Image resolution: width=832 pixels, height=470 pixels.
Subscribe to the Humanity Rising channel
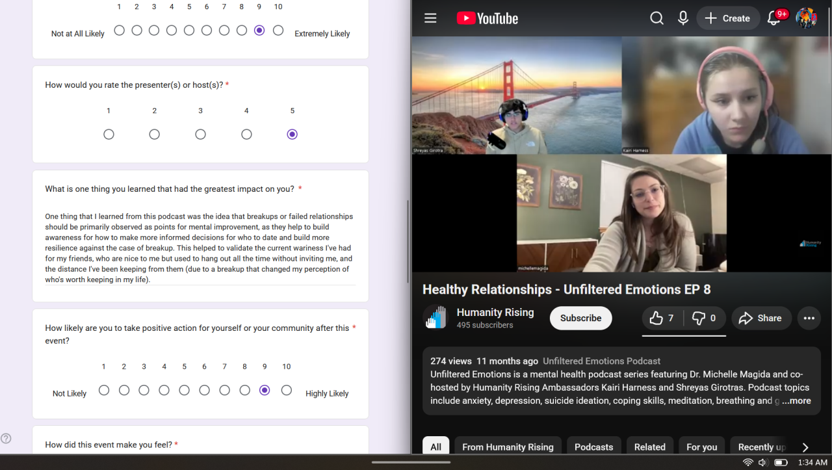pyautogui.click(x=580, y=318)
